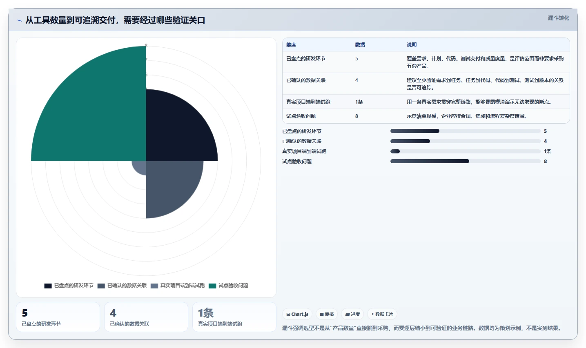Select table cell 真实项目端到端试跑
Image resolution: width=586 pixels, height=348 pixels.
point(308,102)
